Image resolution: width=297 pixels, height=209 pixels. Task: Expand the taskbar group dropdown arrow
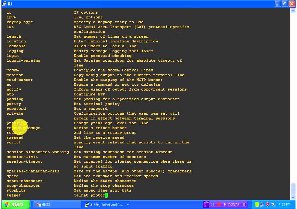pyautogui.click(x=128, y=205)
